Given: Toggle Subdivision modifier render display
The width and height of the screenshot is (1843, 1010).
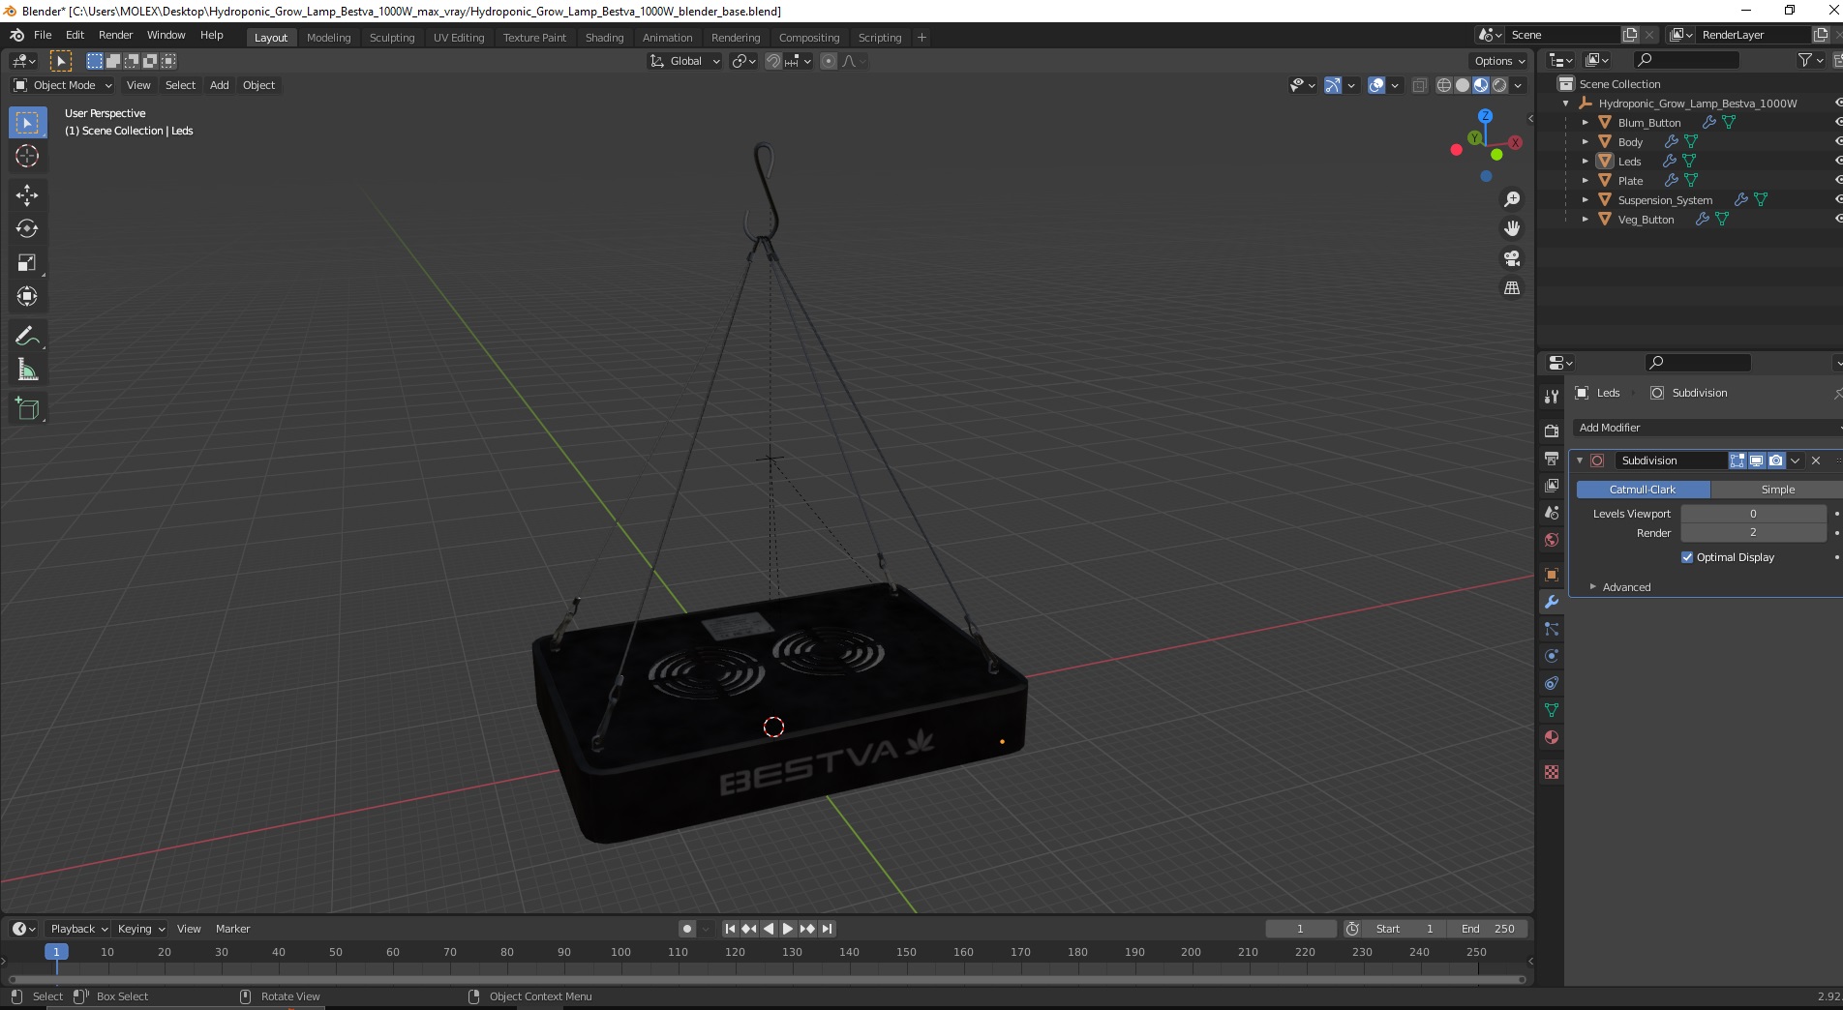Looking at the screenshot, I should 1775,460.
